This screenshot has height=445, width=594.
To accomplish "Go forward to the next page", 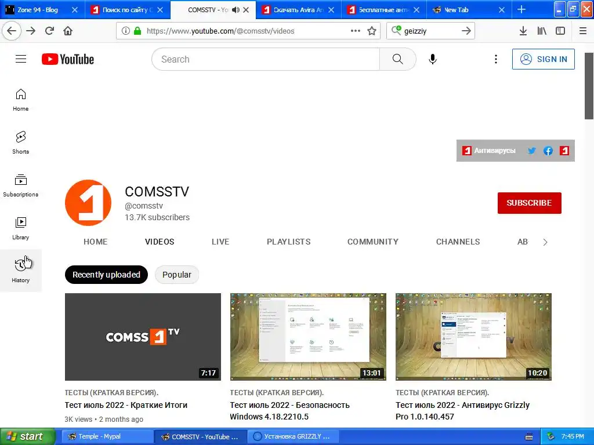I will (x=31, y=31).
